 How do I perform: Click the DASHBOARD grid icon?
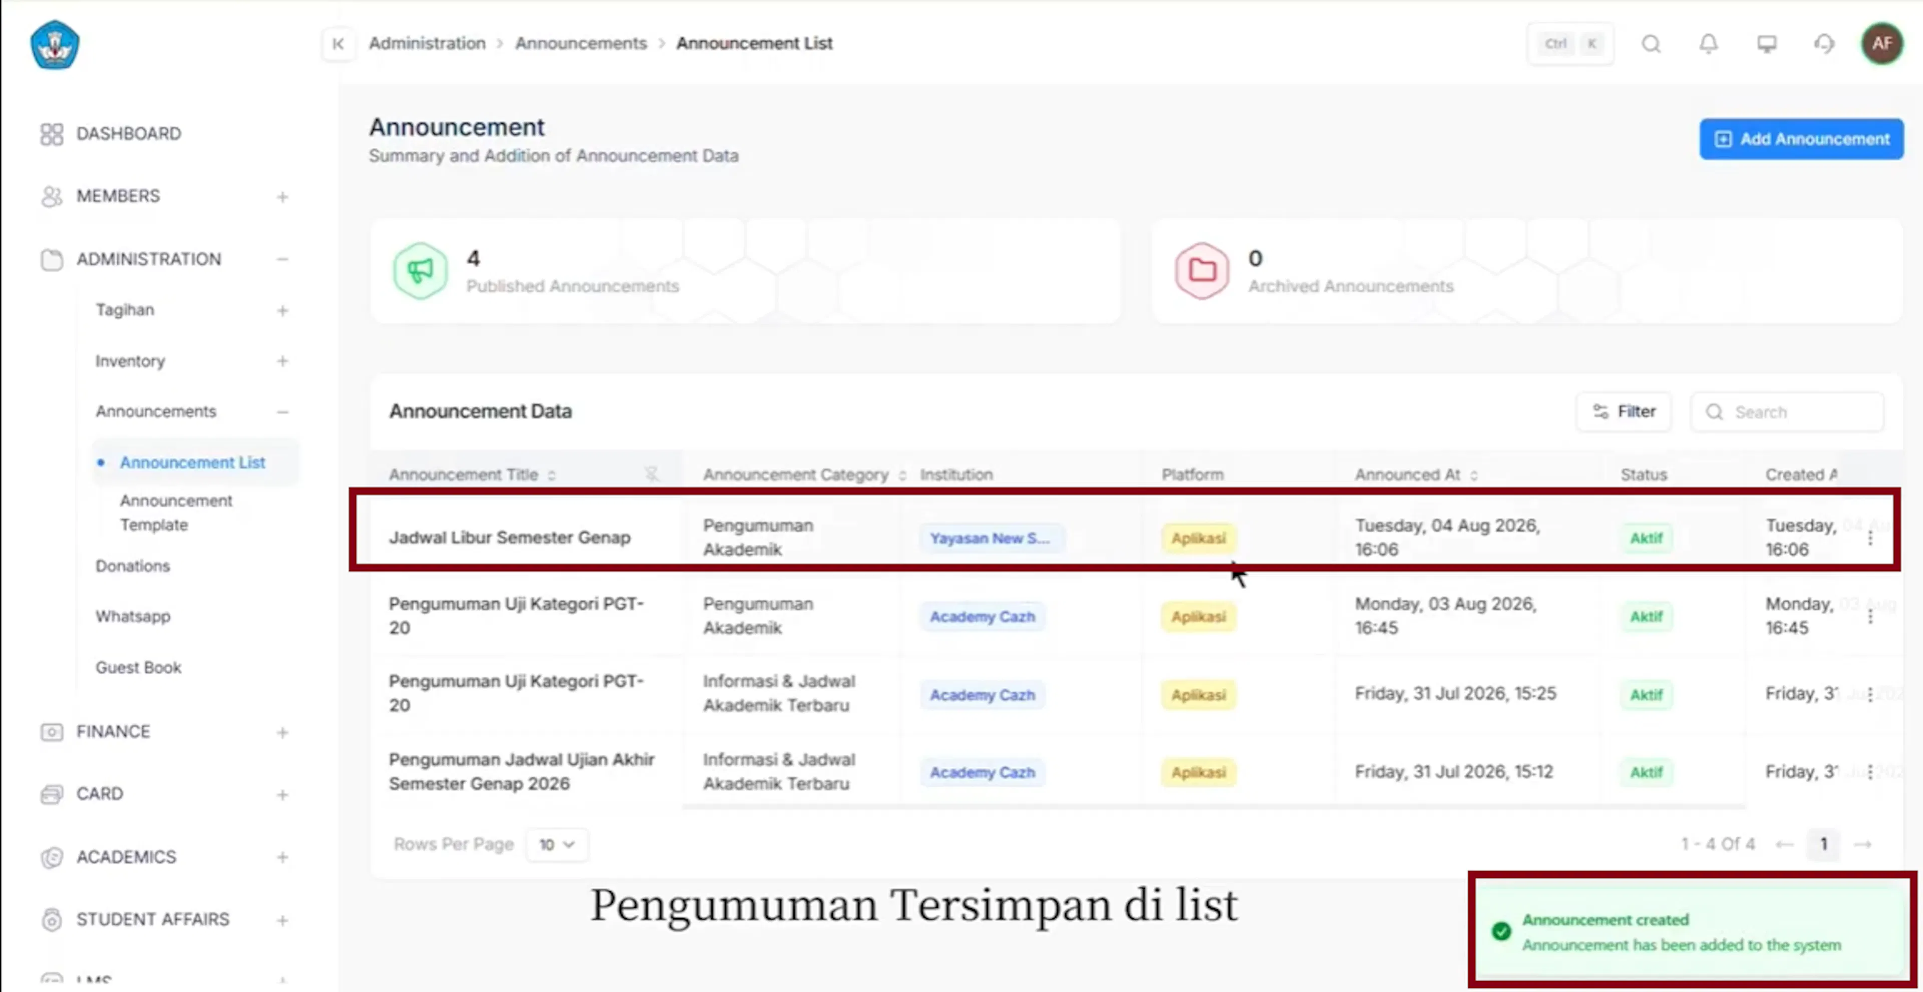pos(52,134)
